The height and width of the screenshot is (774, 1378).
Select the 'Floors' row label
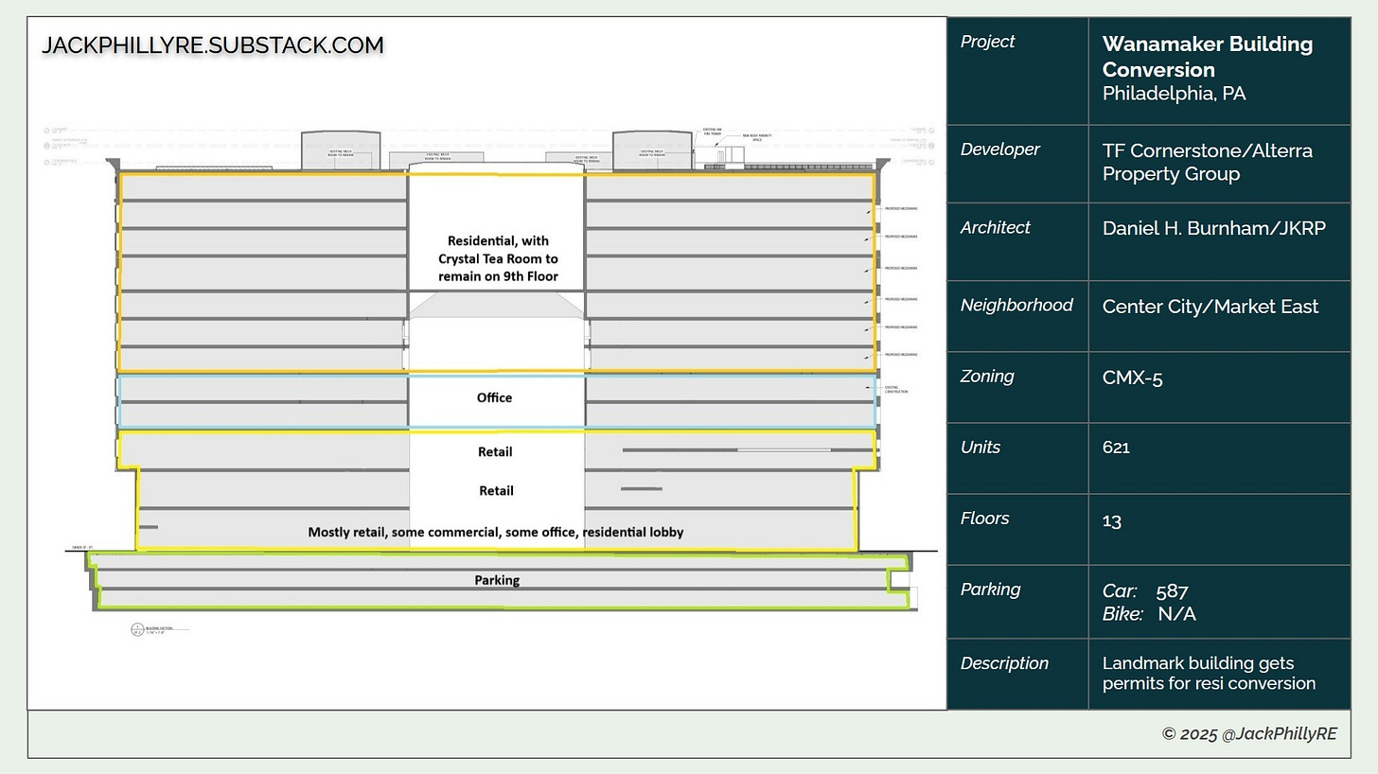click(984, 519)
